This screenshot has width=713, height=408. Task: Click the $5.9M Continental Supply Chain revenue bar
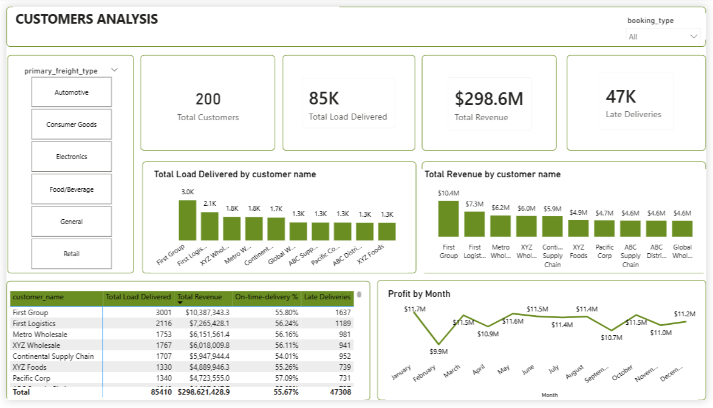[x=553, y=226]
